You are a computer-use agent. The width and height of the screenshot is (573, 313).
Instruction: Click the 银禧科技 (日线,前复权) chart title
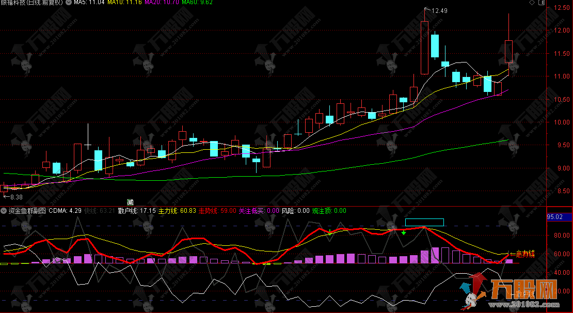click(x=32, y=3)
